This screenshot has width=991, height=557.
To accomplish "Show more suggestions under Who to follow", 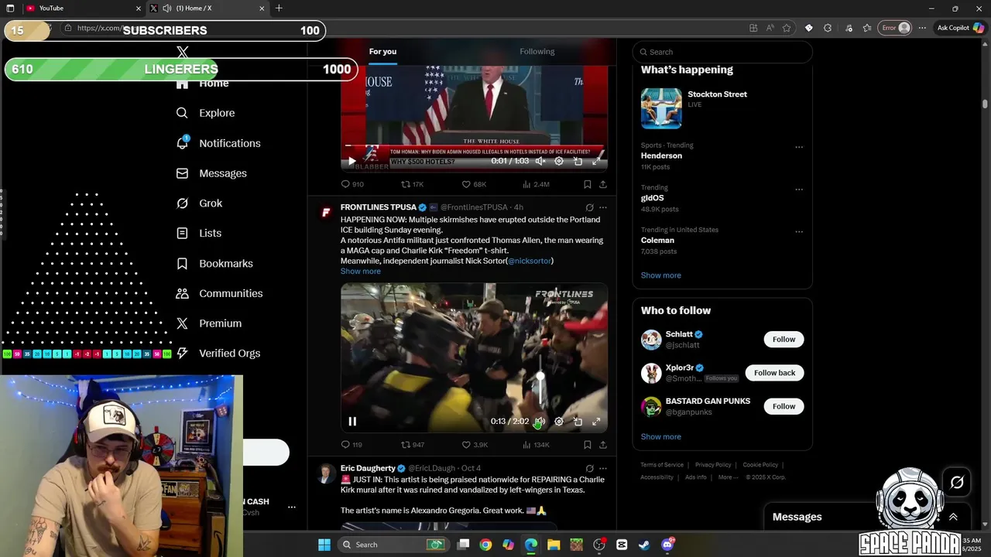I will [x=661, y=437].
